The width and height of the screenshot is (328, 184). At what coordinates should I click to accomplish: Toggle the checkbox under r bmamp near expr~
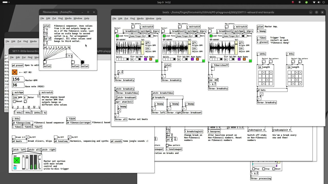pos(119,111)
